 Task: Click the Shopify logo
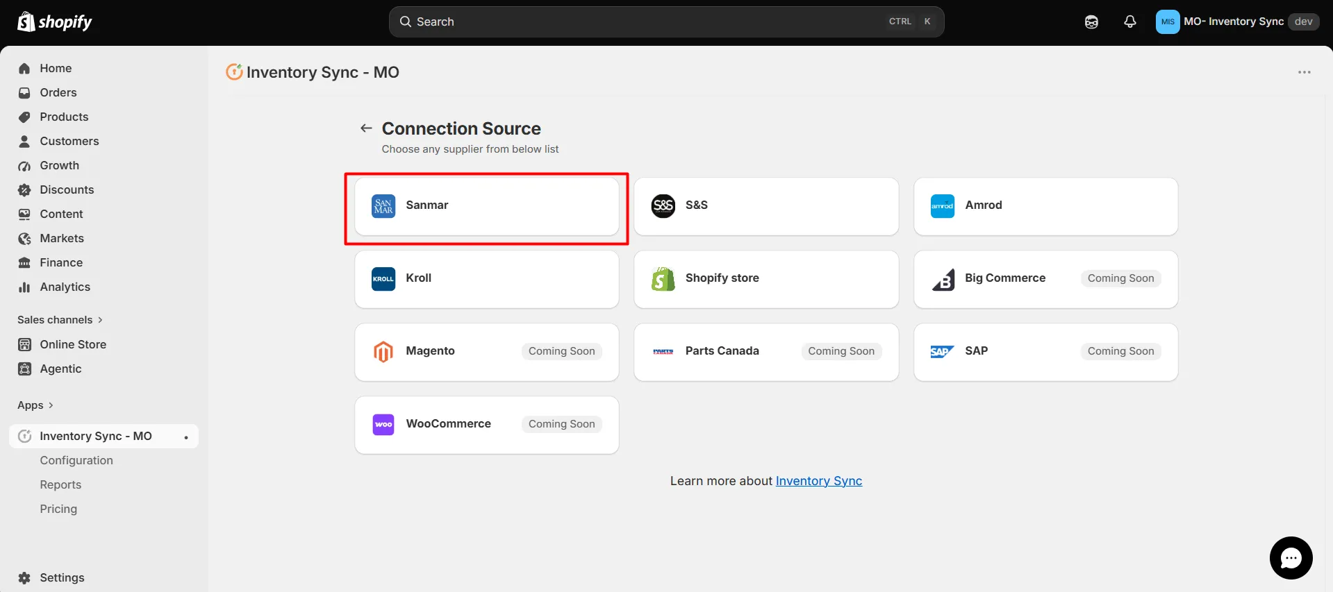coord(54,22)
